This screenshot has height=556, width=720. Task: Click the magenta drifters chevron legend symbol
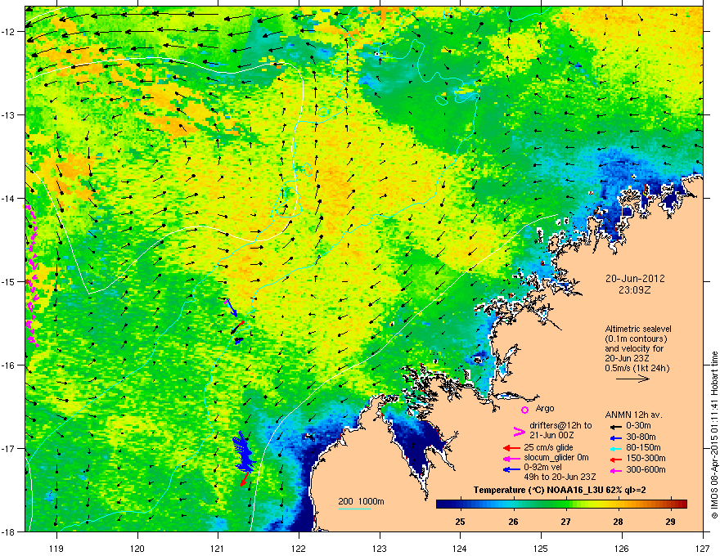[519, 431]
